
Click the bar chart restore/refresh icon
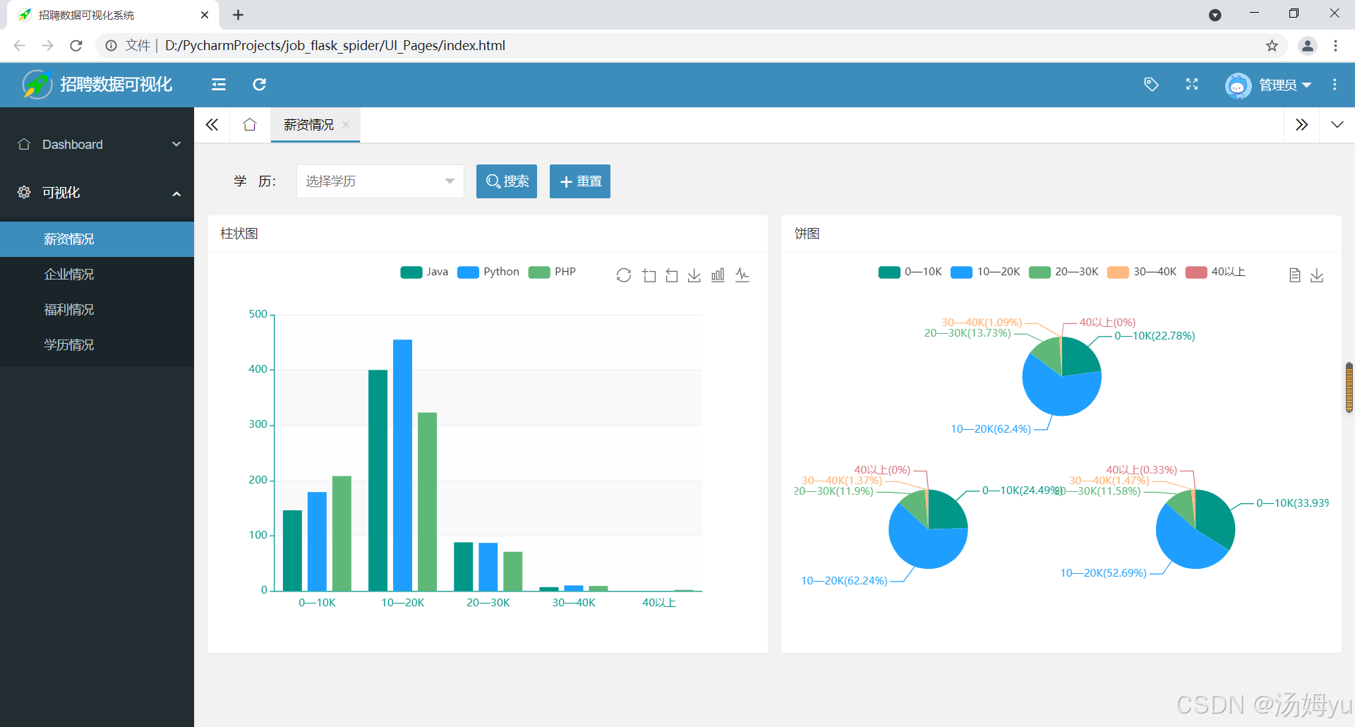point(624,275)
